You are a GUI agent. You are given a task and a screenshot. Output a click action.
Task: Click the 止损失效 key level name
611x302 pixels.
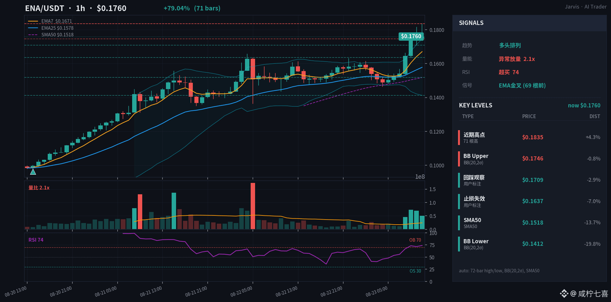coord(474,199)
